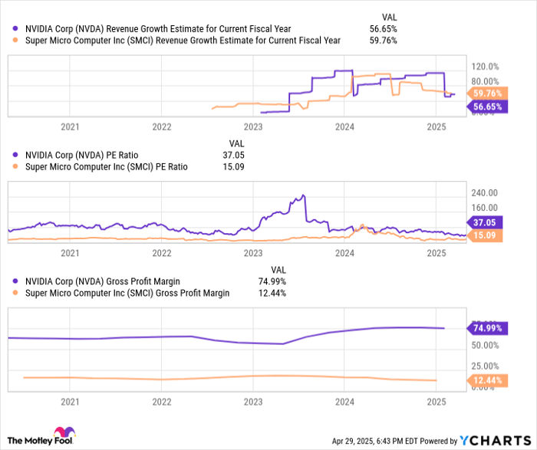Screen dimensions: 537x450
Task: Click SMCI PE Ratio orange legend dot
Action: [9, 166]
